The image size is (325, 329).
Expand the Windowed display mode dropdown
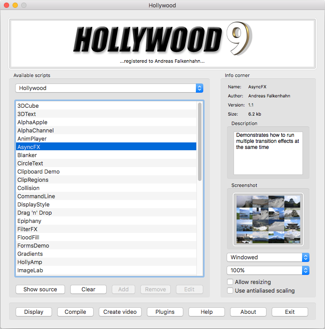coord(268,257)
